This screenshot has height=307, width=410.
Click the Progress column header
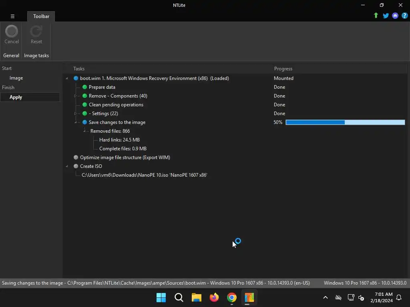283,69
